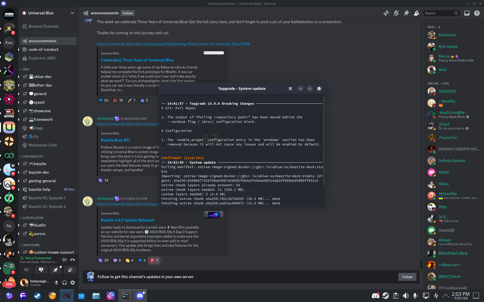Screen dimensions: 484x302
Task: Open Steam from the taskbar
Action: coord(38,296)
